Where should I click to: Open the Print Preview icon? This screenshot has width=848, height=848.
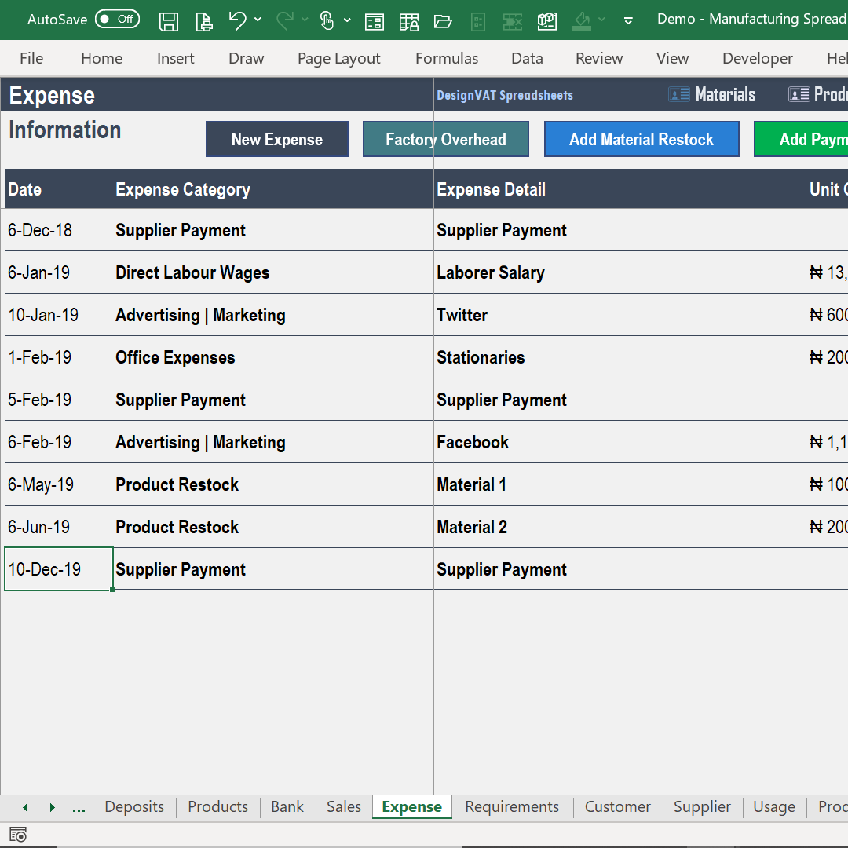203,21
